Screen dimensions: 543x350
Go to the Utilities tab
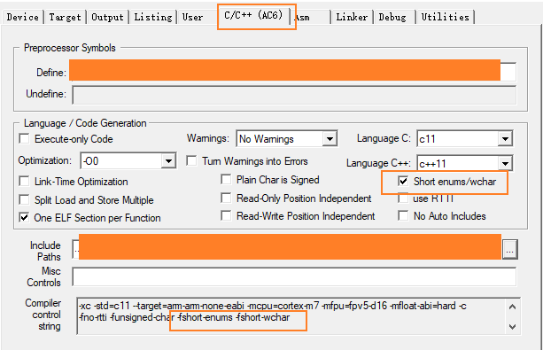coord(445,17)
